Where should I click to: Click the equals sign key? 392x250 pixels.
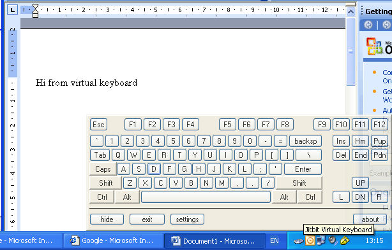click(x=280, y=141)
